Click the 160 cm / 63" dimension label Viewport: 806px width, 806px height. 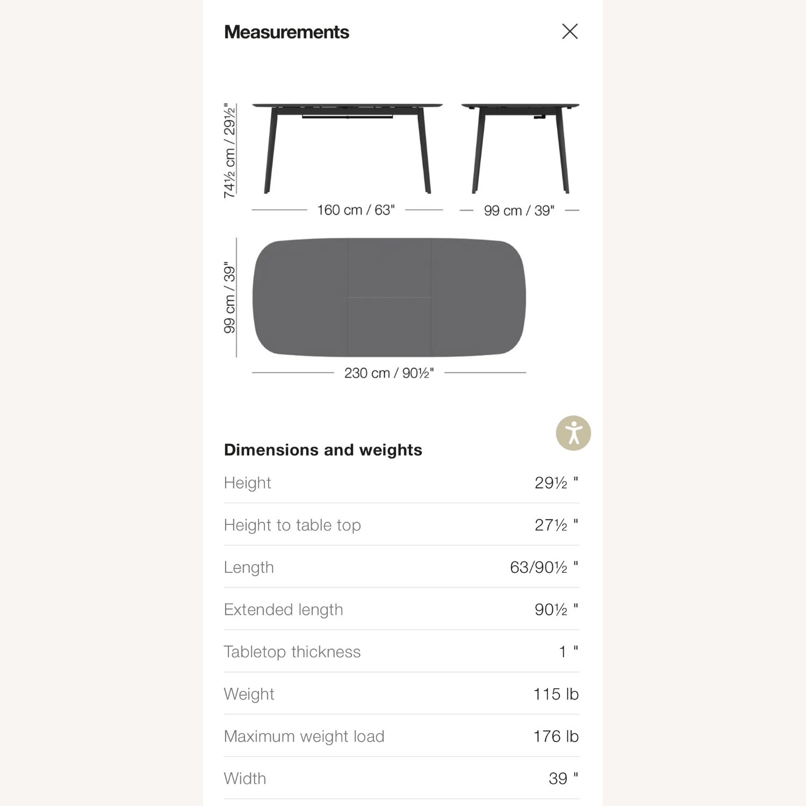pos(356,210)
